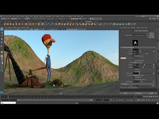Screen dimensions: 159x119
Task: Click the Maya logo at bottom-left
Action: click(x=2, y=93)
